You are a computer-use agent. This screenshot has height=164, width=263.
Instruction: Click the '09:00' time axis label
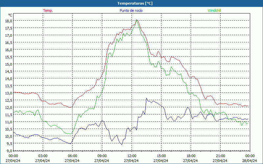(x=102, y=156)
